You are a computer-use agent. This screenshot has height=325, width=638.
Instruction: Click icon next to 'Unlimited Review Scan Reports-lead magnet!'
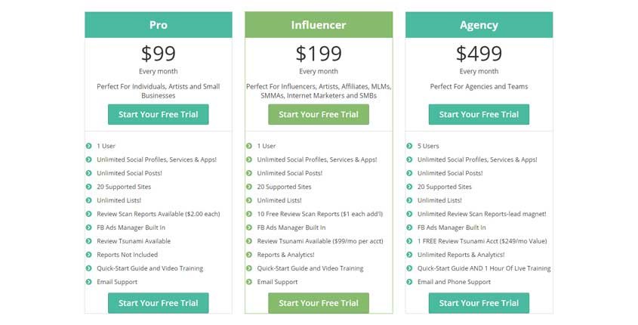pyautogui.click(x=409, y=214)
